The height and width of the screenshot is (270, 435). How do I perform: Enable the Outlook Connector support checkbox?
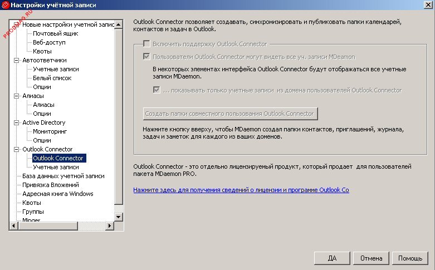click(x=147, y=44)
